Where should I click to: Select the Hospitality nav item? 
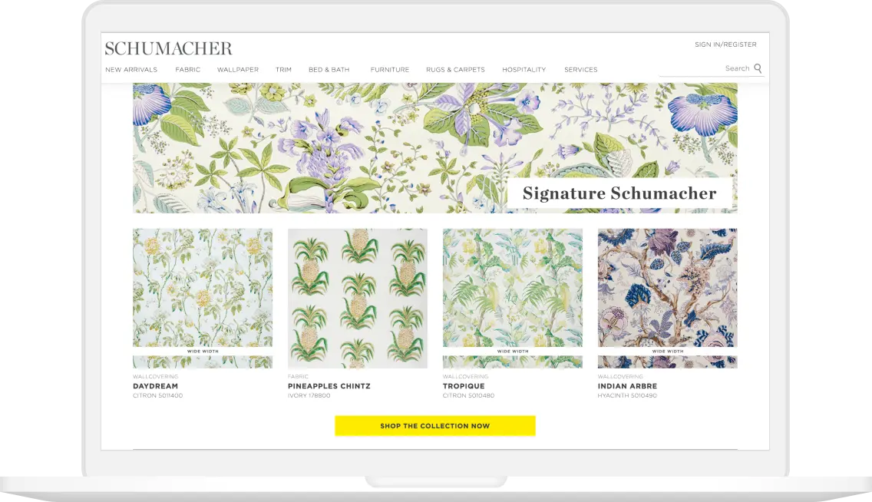[524, 70]
